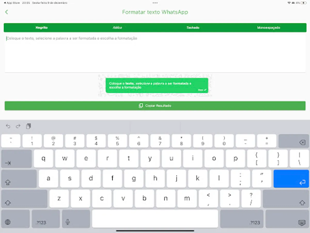Switch to numbers with left .?123 key
Screen dimensions: 310x233
[x=46, y=219]
